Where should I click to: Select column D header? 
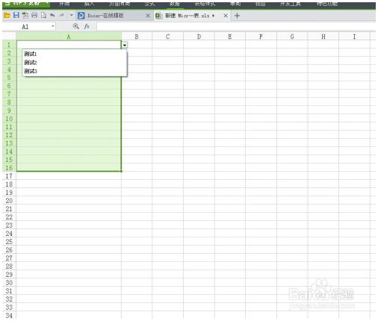tap(199, 37)
